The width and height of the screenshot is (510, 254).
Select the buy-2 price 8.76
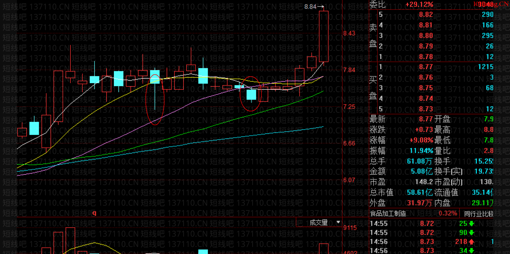click(426, 77)
